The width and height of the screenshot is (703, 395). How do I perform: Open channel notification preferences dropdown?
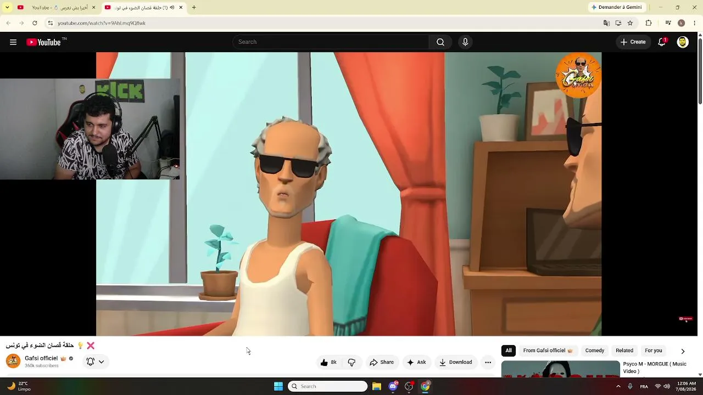(x=95, y=362)
